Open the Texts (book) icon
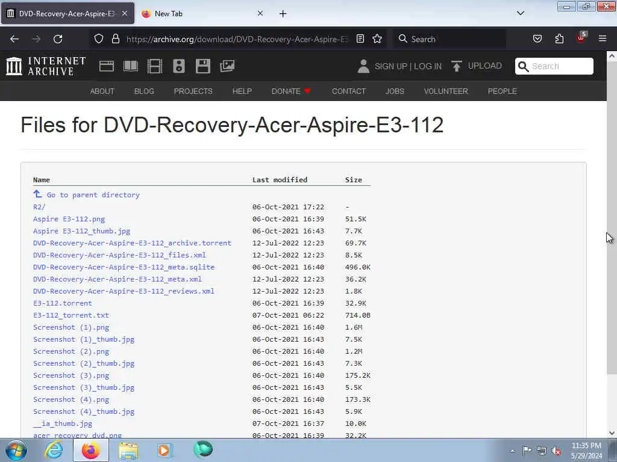The image size is (617, 462). click(x=131, y=66)
